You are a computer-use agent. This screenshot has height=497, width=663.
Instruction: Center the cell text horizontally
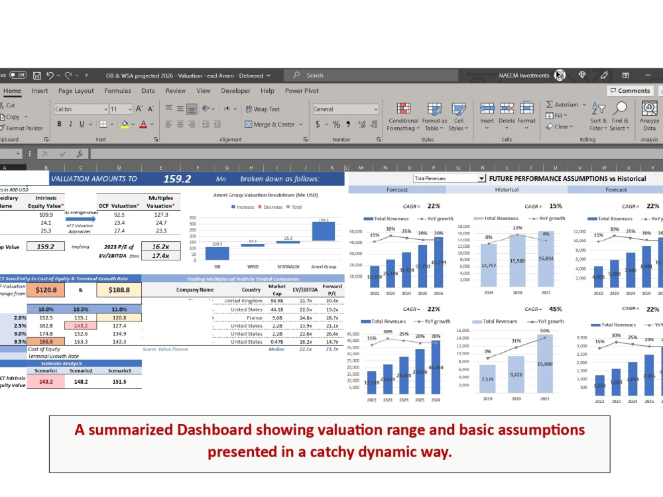point(180,125)
